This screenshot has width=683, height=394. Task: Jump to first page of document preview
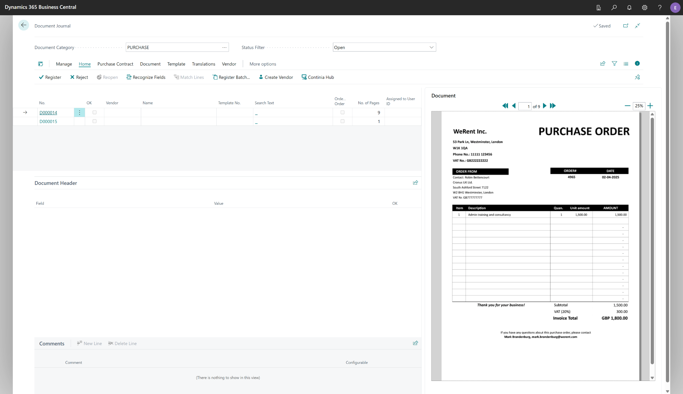click(505, 106)
